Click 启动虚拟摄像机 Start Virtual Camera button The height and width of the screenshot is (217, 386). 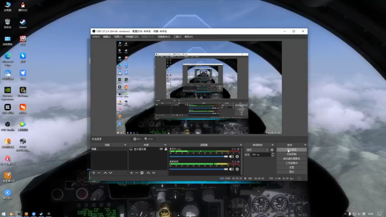(292, 159)
